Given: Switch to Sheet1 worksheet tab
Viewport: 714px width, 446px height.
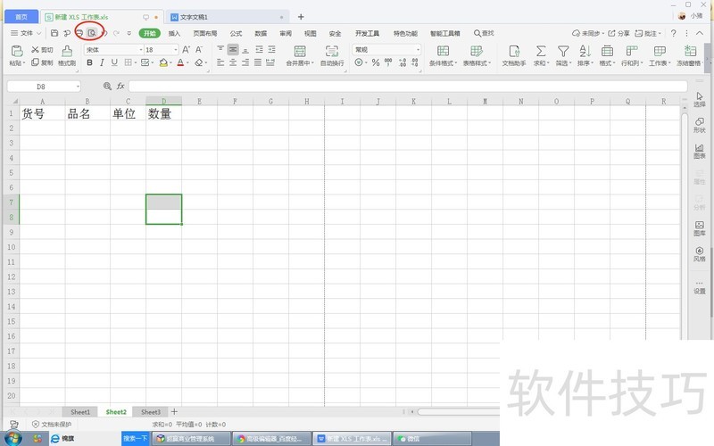Looking at the screenshot, I should tap(80, 412).
